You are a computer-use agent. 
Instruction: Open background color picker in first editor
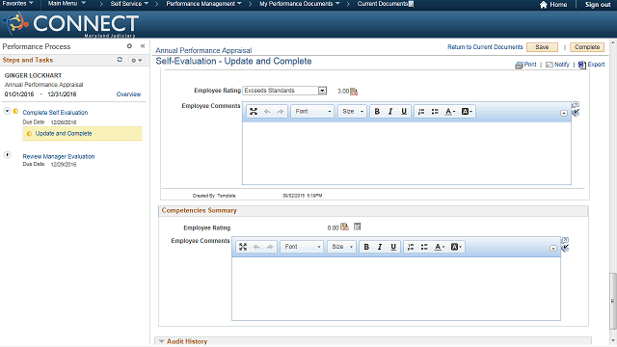[467, 112]
